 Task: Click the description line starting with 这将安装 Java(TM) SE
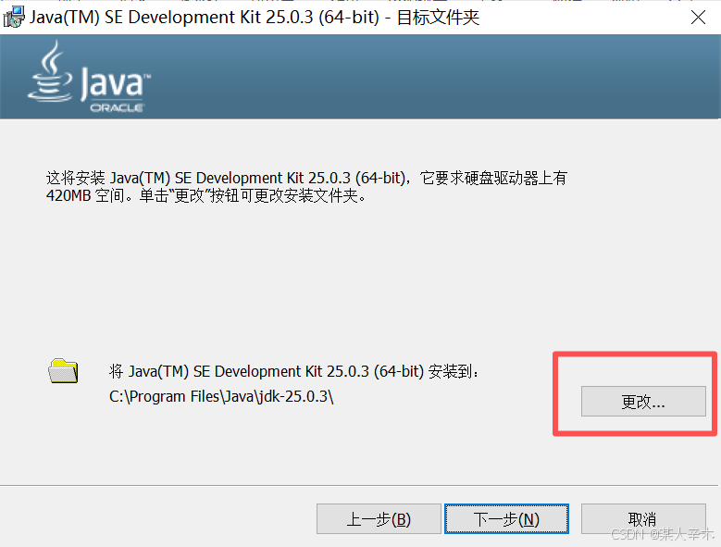click(x=306, y=178)
